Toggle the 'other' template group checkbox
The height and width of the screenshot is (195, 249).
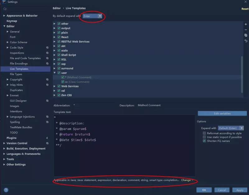[x=59, y=24]
